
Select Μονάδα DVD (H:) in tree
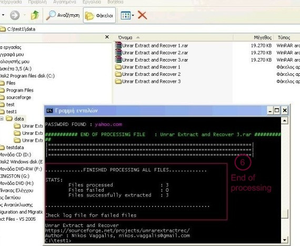17,183
